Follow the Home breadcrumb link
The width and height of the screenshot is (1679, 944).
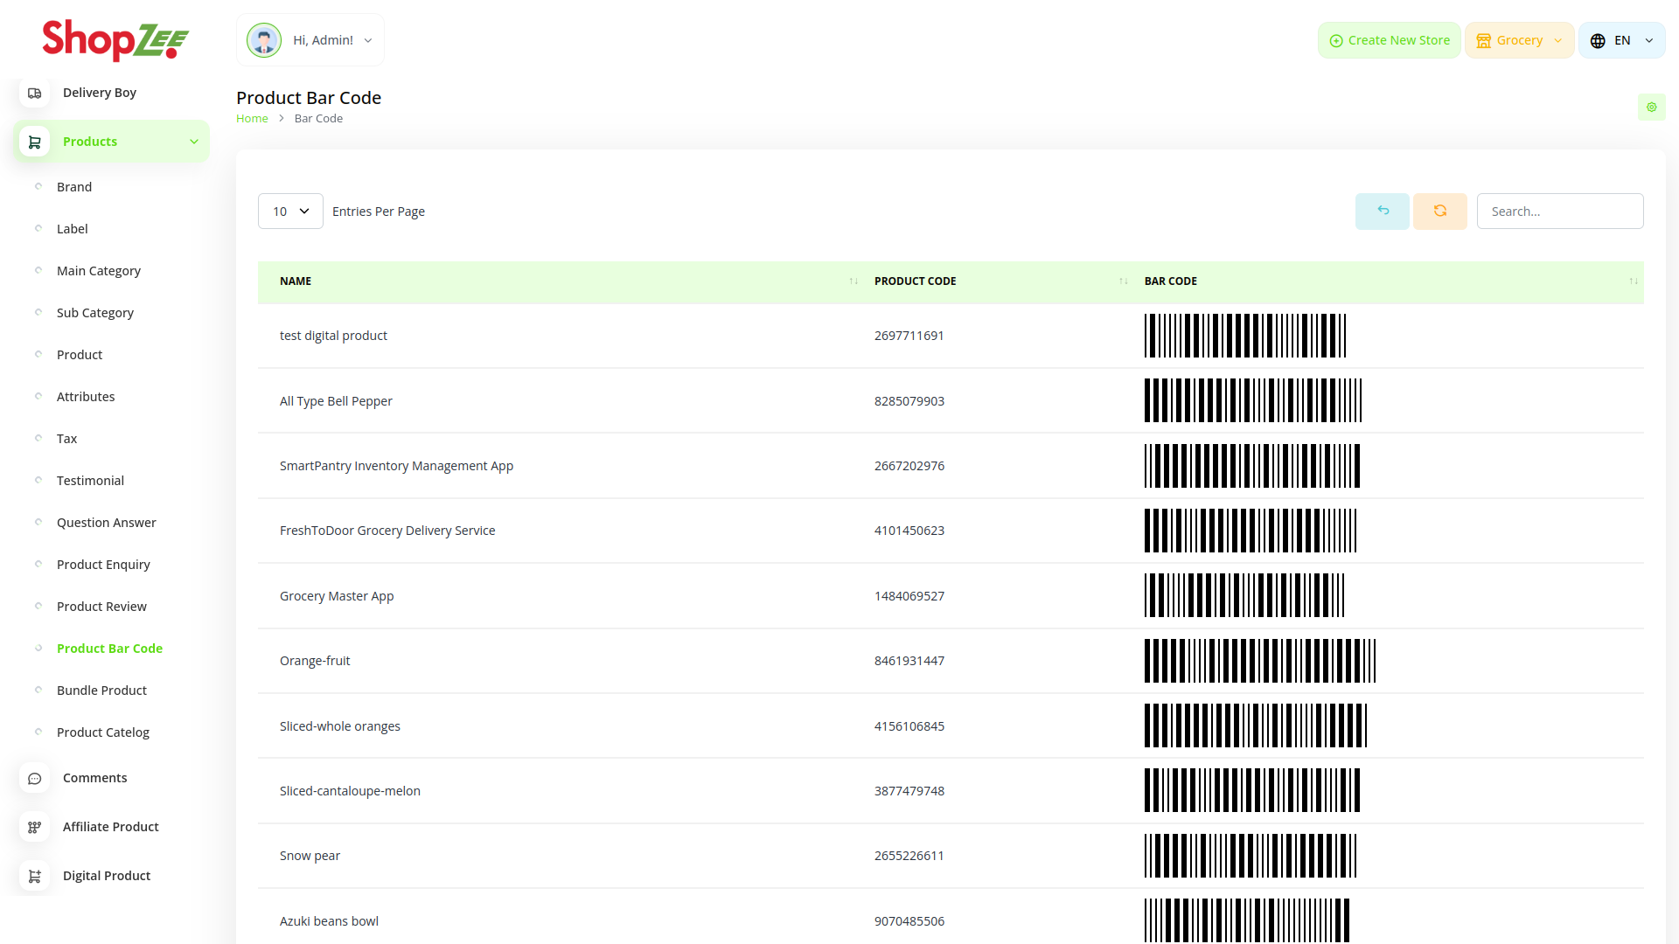(x=252, y=119)
